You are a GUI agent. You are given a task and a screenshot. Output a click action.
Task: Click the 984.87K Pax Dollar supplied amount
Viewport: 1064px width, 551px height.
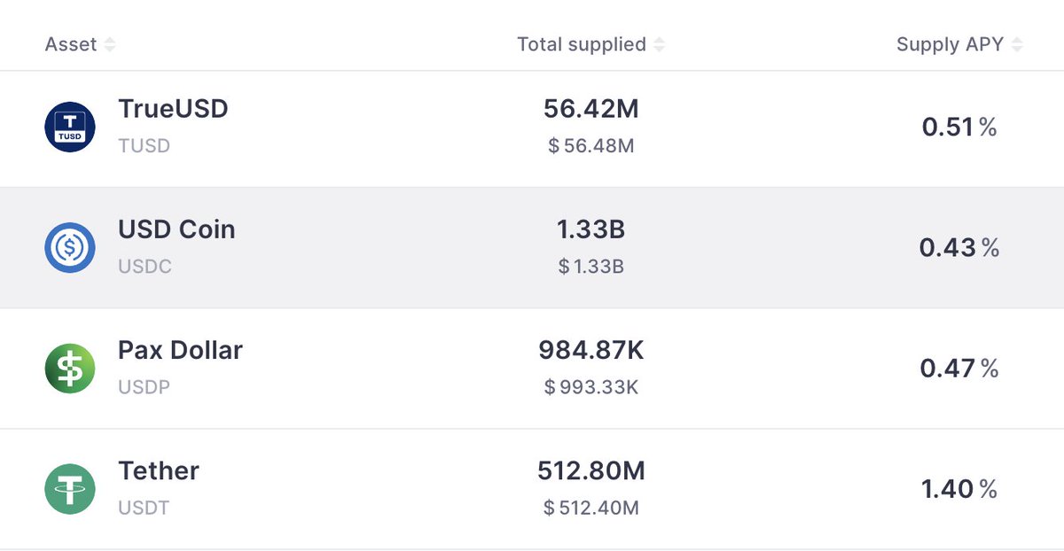(591, 350)
